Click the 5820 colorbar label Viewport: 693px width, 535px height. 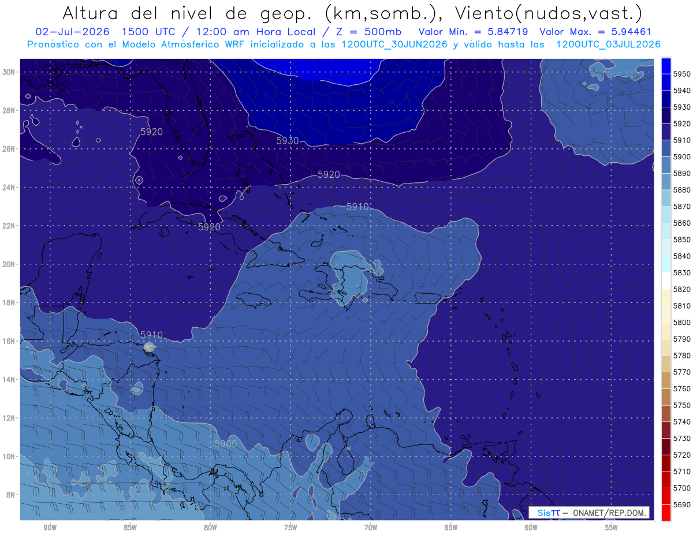[682, 289]
